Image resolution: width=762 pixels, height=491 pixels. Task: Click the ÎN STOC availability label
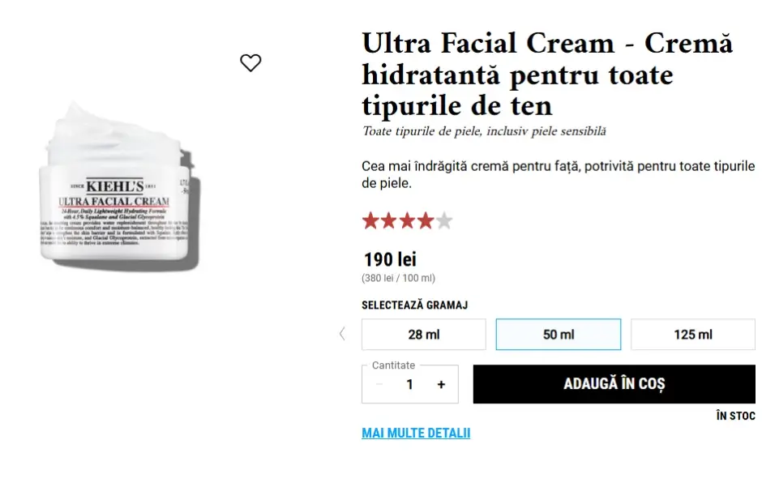[735, 416]
